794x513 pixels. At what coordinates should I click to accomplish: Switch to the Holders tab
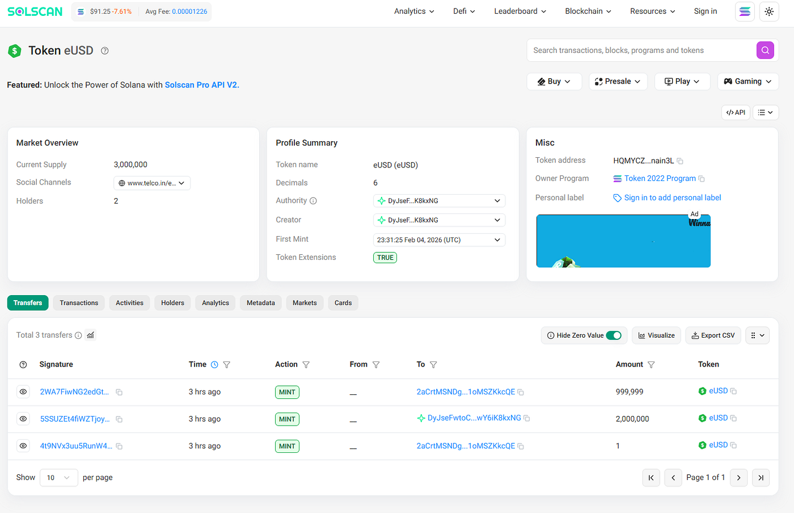[172, 303]
